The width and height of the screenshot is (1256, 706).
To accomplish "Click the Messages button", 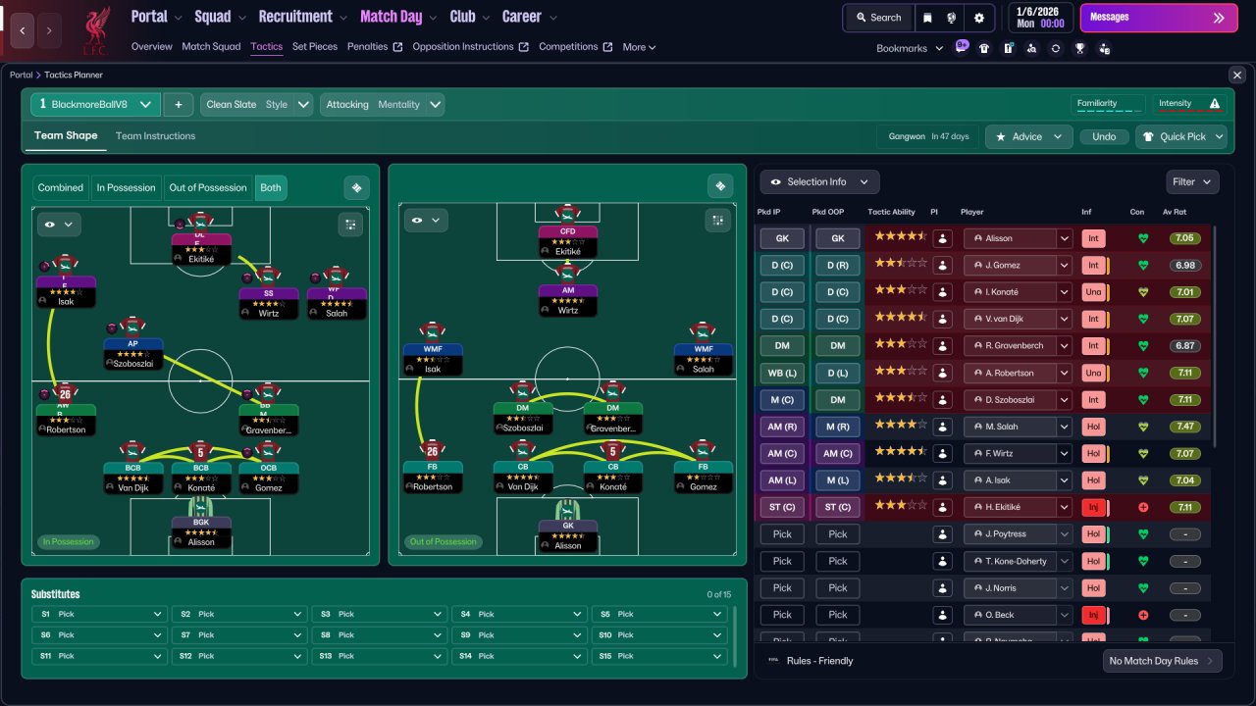I will 1159,18.
